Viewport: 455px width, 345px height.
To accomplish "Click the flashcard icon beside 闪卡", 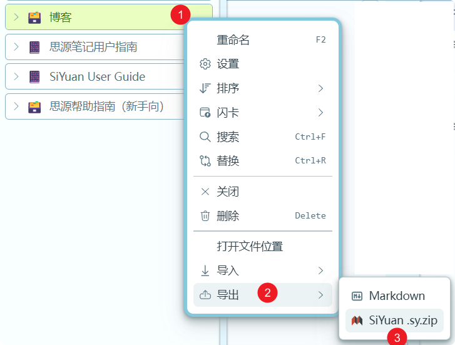I will pyautogui.click(x=205, y=112).
